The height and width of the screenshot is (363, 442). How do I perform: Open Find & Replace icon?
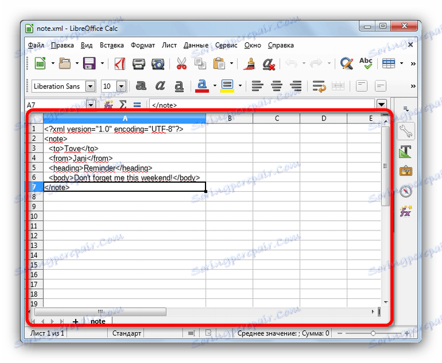pyautogui.click(x=346, y=64)
